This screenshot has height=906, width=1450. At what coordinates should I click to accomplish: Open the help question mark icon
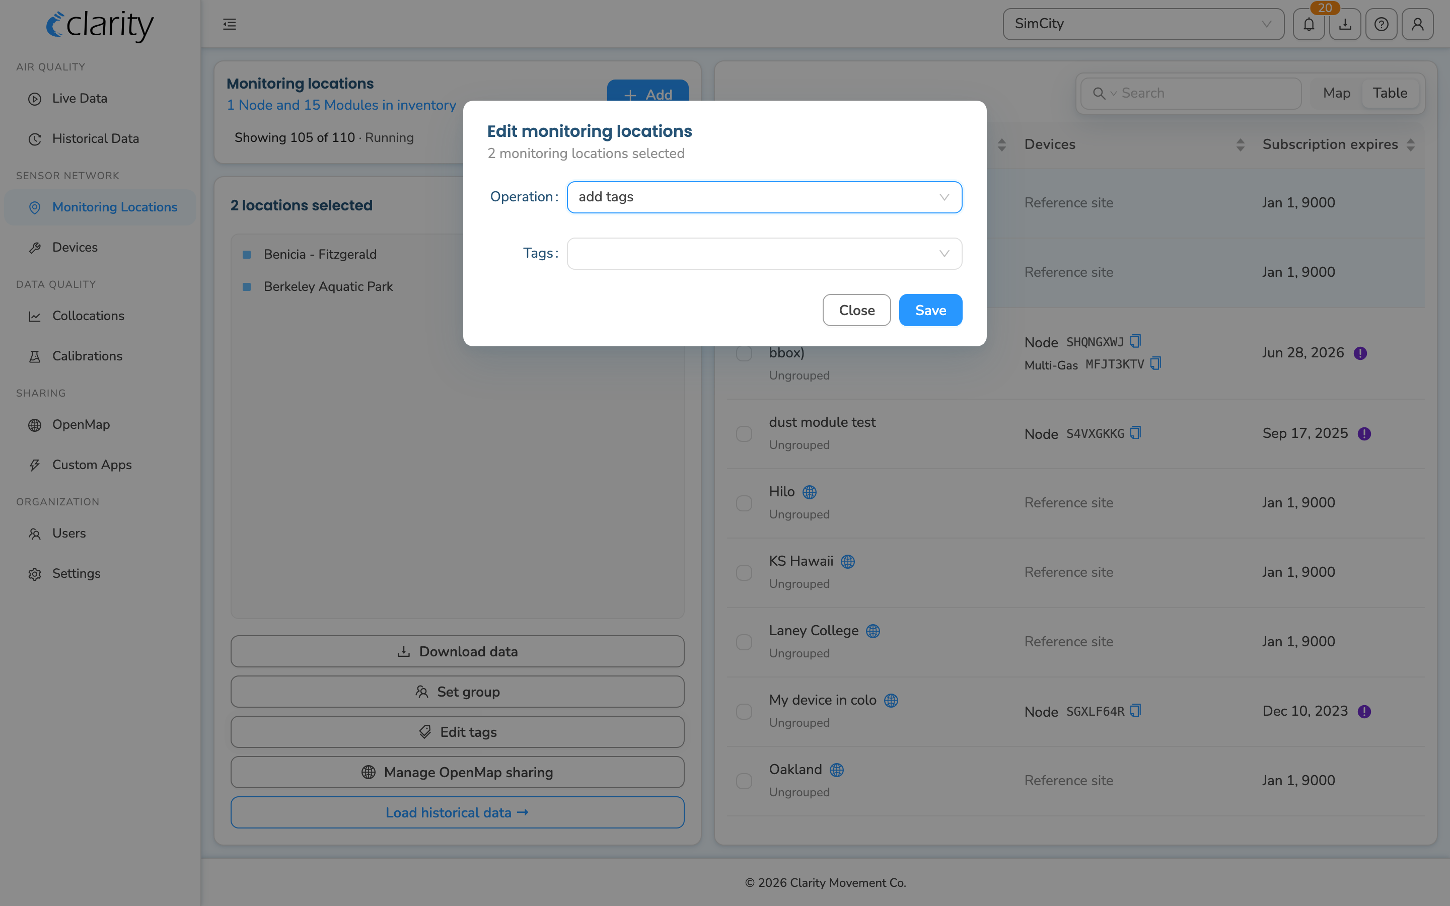pyautogui.click(x=1381, y=24)
